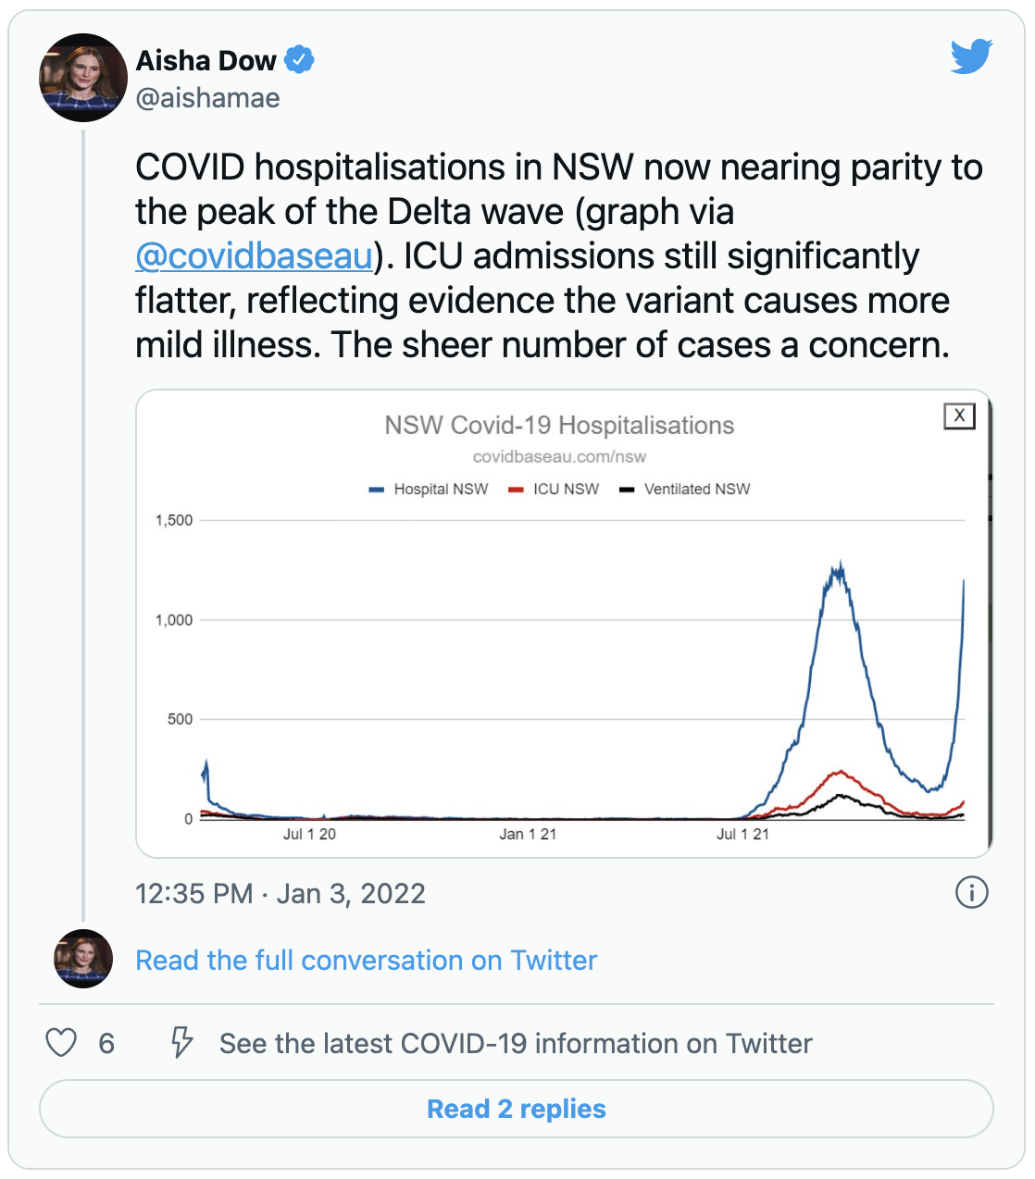This screenshot has height=1179, width=1035.
Task: Click the blue verified badge
Action: (x=299, y=60)
